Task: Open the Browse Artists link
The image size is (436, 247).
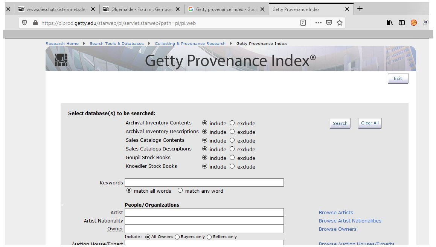Action: pyautogui.click(x=335, y=212)
